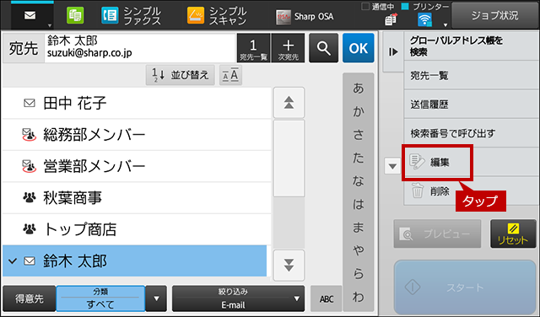Confirm with the blue OK button

tap(358, 48)
